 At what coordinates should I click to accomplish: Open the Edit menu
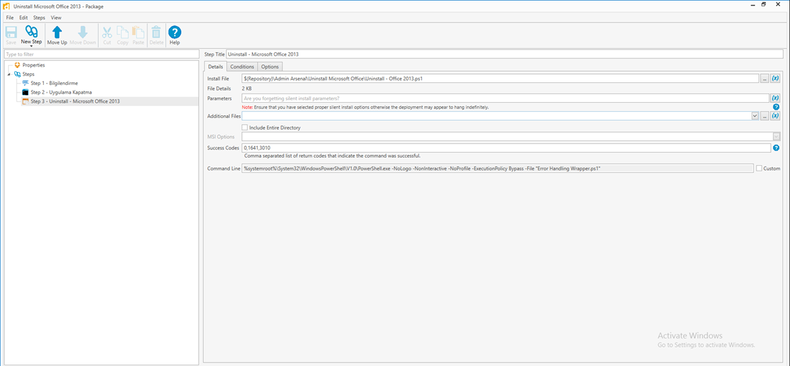[x=23, y=18]
